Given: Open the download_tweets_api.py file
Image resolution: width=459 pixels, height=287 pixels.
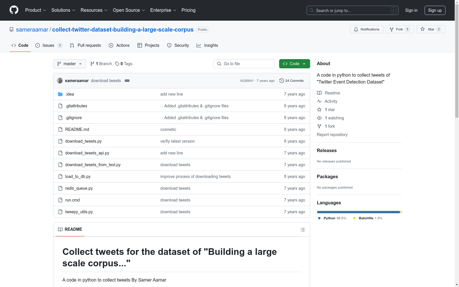Looking at the screenshot, I should [x=87, y=153].
